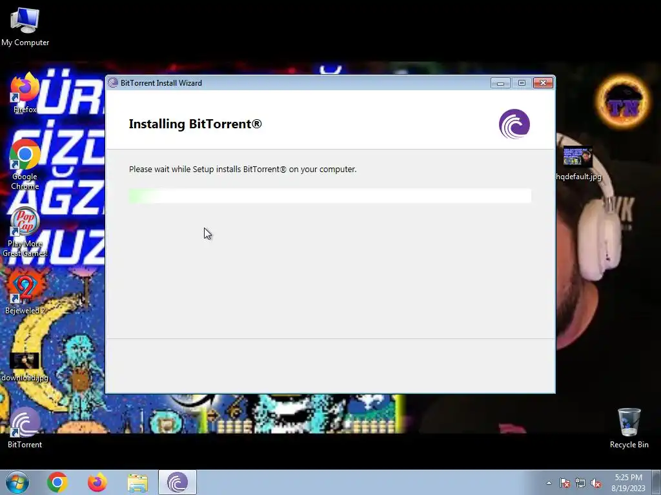
Task: Click the installation progress bar
Action: [x=330, y=196]
